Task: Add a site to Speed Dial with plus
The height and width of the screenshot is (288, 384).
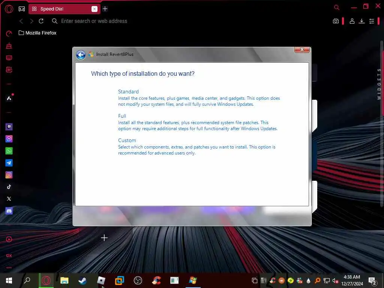Action: point(104,238)
